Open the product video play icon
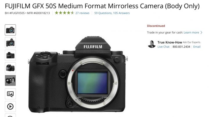 [10, 107]
